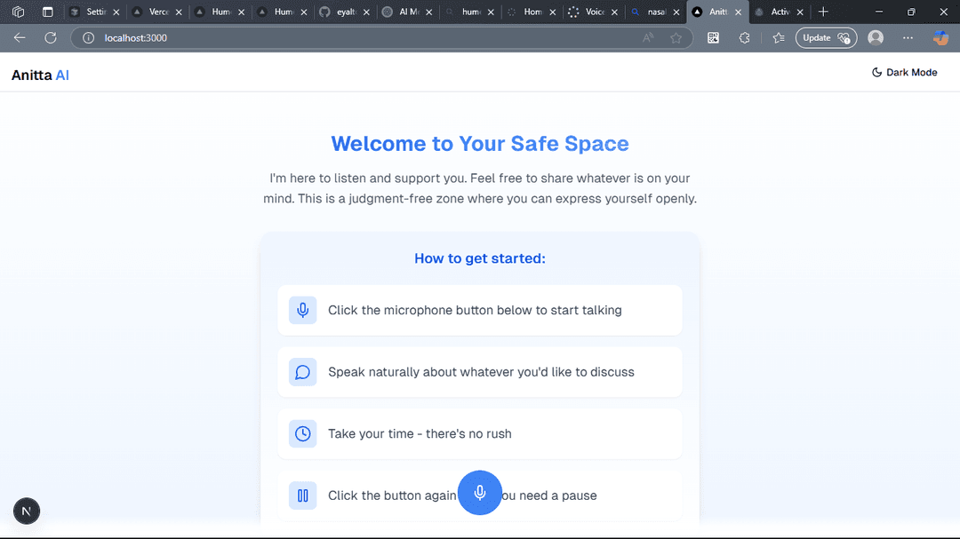Click the pause icon in the last card
Image resolution: width=960 pixels, height=539 pixels.
point(303,495)
